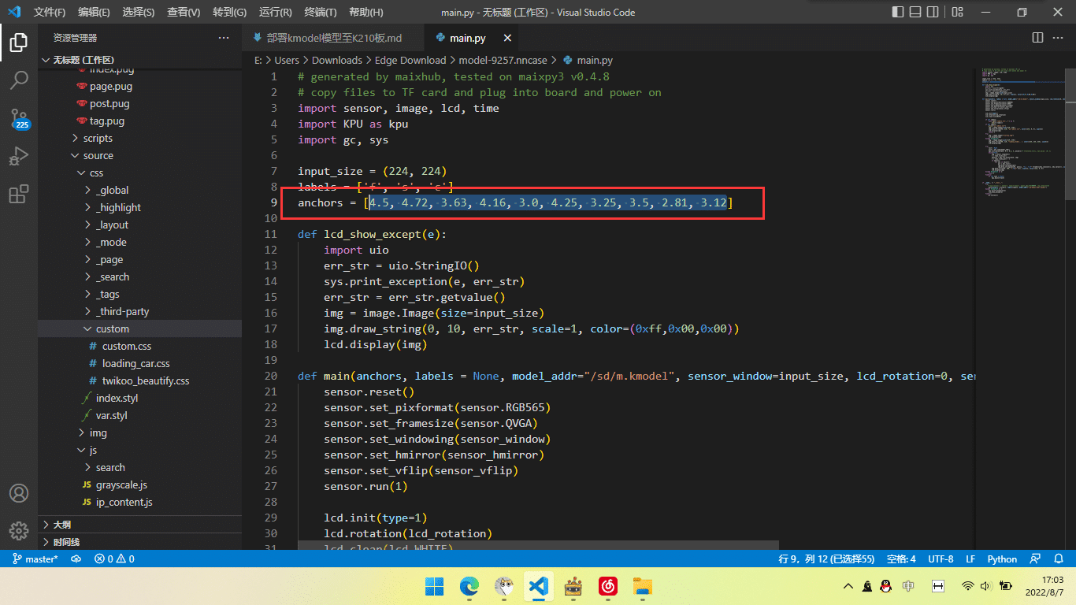This screenshot has height=605, width=1076.
Task: Open the 终端(T) menu
Action: click(320, 13)
